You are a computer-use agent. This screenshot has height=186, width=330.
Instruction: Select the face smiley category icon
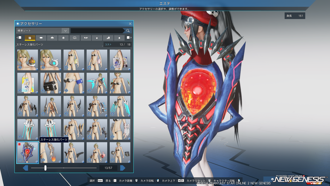[x=63, y=38]
